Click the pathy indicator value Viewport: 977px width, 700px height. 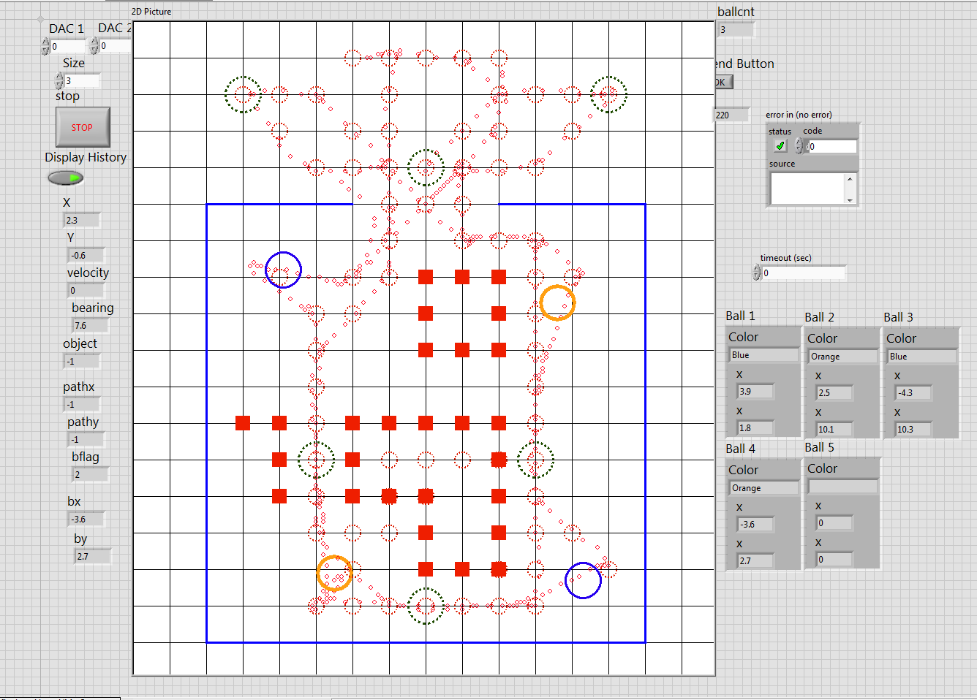86,439
